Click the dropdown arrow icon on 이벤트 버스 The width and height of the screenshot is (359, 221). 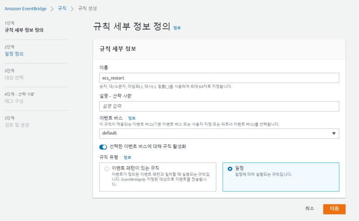click(x=333, y=134)
